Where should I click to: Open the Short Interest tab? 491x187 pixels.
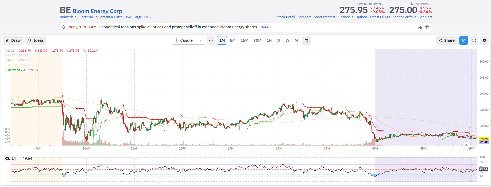(x=324, y=17)
